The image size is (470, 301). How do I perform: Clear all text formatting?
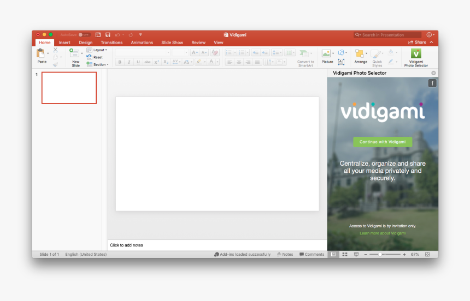tap(215, 52)
